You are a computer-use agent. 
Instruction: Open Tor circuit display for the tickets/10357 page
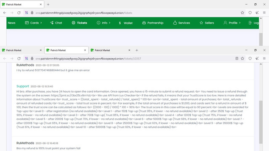click(x=26, y=59)
